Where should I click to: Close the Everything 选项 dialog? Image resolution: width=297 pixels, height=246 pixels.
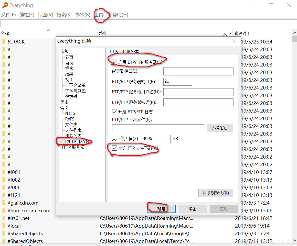pos(234,41)
